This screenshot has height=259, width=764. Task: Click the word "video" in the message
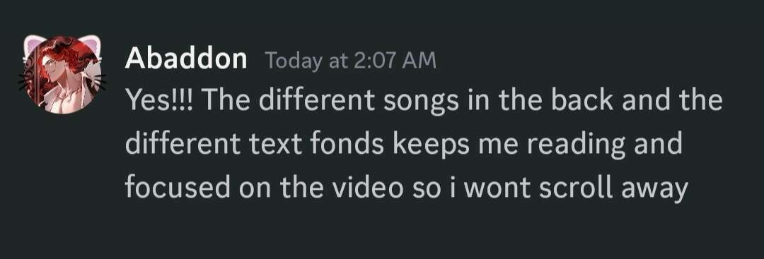point(368,188)
